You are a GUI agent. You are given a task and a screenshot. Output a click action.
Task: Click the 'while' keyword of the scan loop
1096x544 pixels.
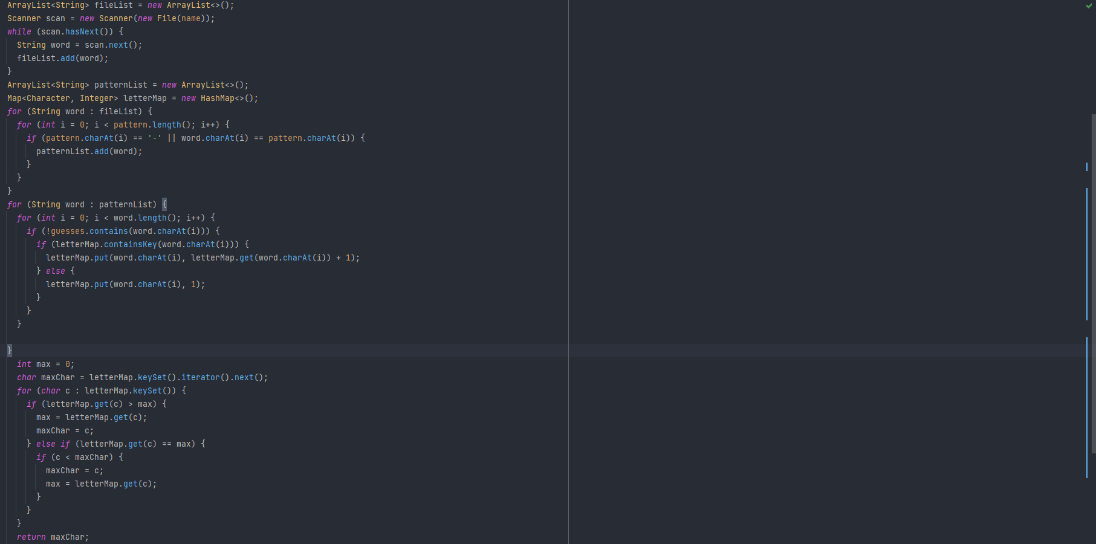coord(19,32)
